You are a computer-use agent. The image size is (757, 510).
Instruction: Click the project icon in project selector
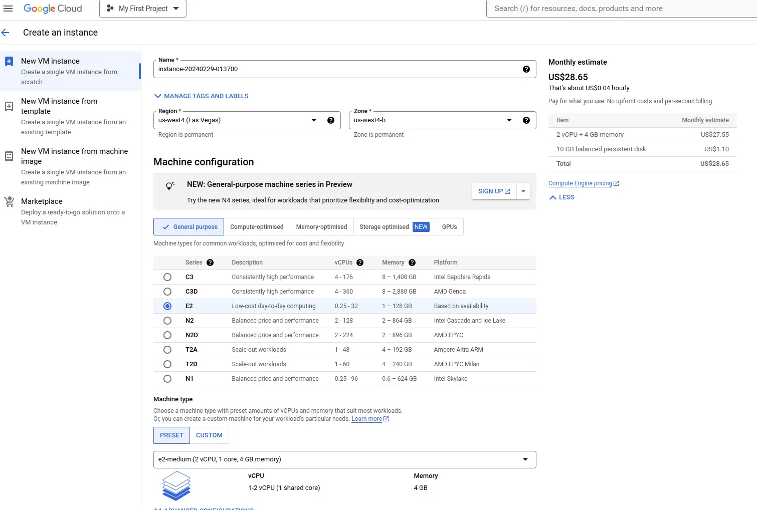[x=110, y=9]
